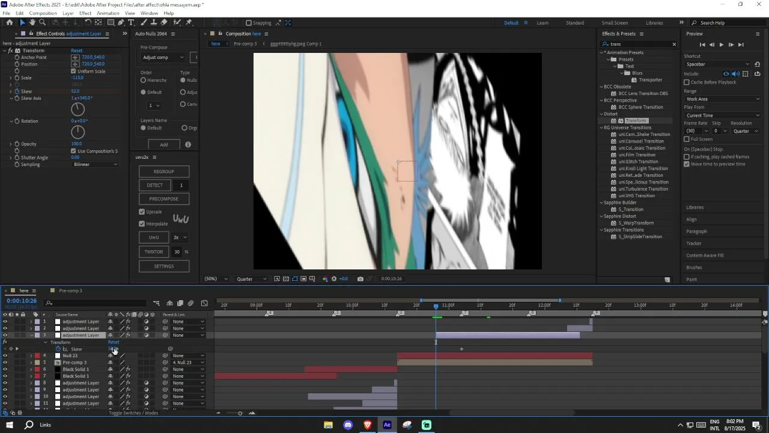This screenshot has height=433, width=769.
Task: Select the Puppet Pin tool
Action: point(189,22)
